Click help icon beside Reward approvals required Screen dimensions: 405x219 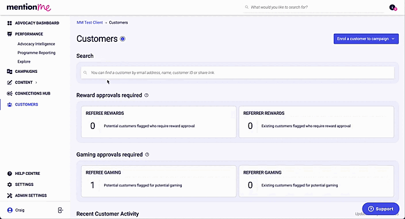coord(147,95)
